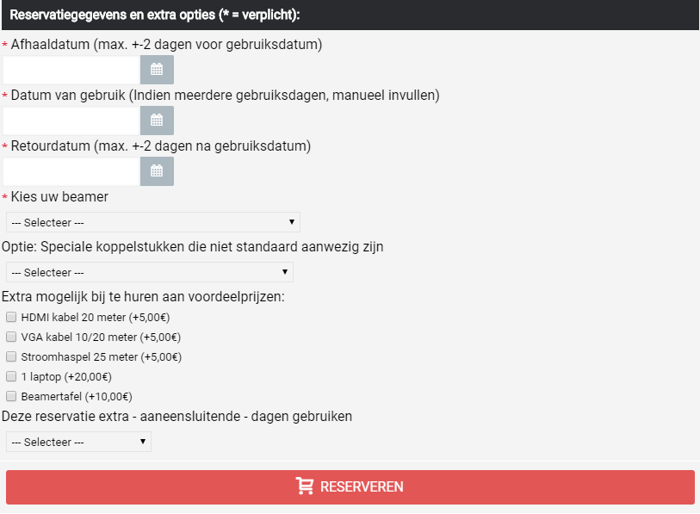The image size is (700, 514).
Task: Expand the Speciale koppelstukken dropdown
Action: point(150,272)
